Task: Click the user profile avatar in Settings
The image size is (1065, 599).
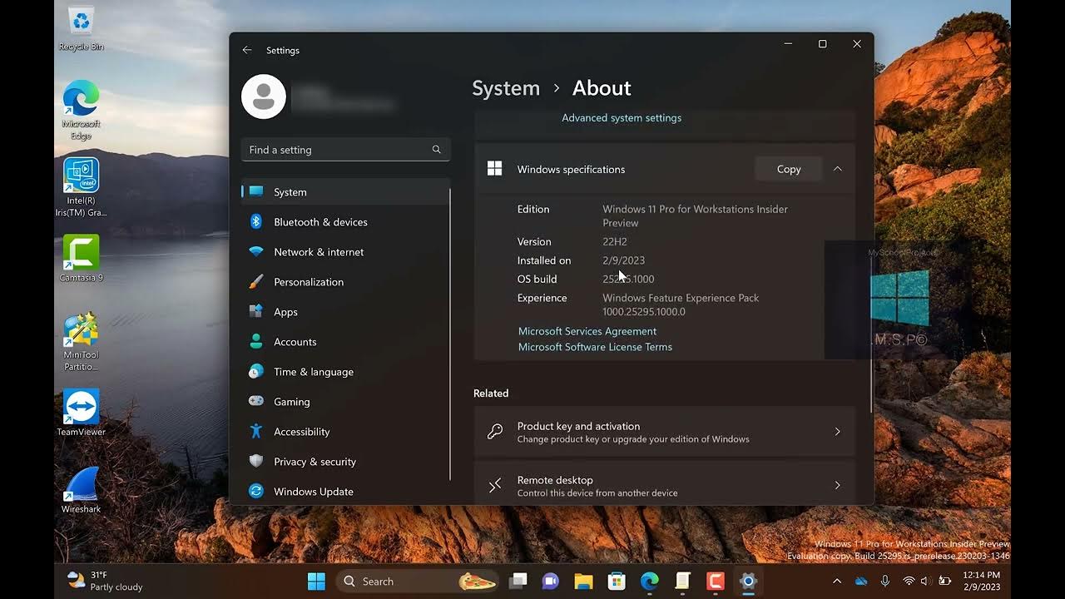Action: point(264,97)
